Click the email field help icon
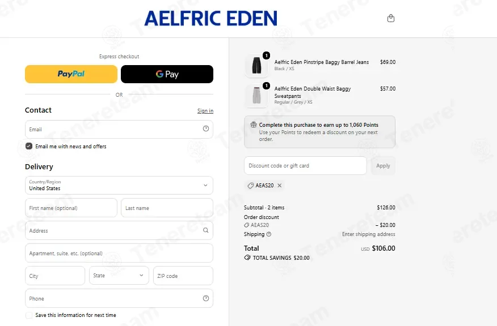The height and width of the screenshot is (326, 497). click(206, 128)
